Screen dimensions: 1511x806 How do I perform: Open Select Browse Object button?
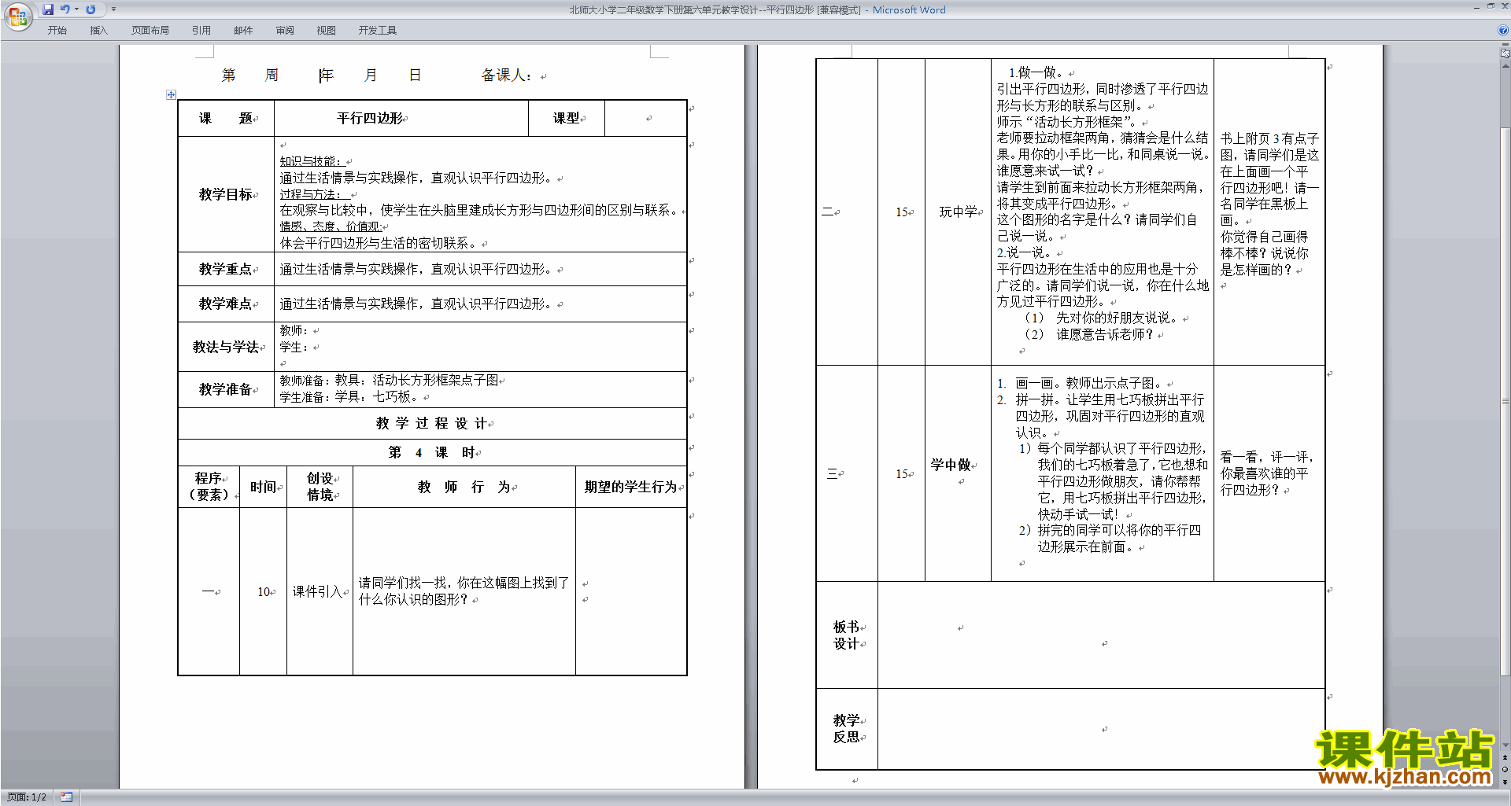tap(1505, 770)
